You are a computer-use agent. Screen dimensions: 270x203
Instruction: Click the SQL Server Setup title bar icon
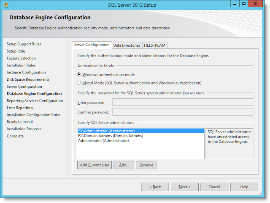click(x=6, y=5)
